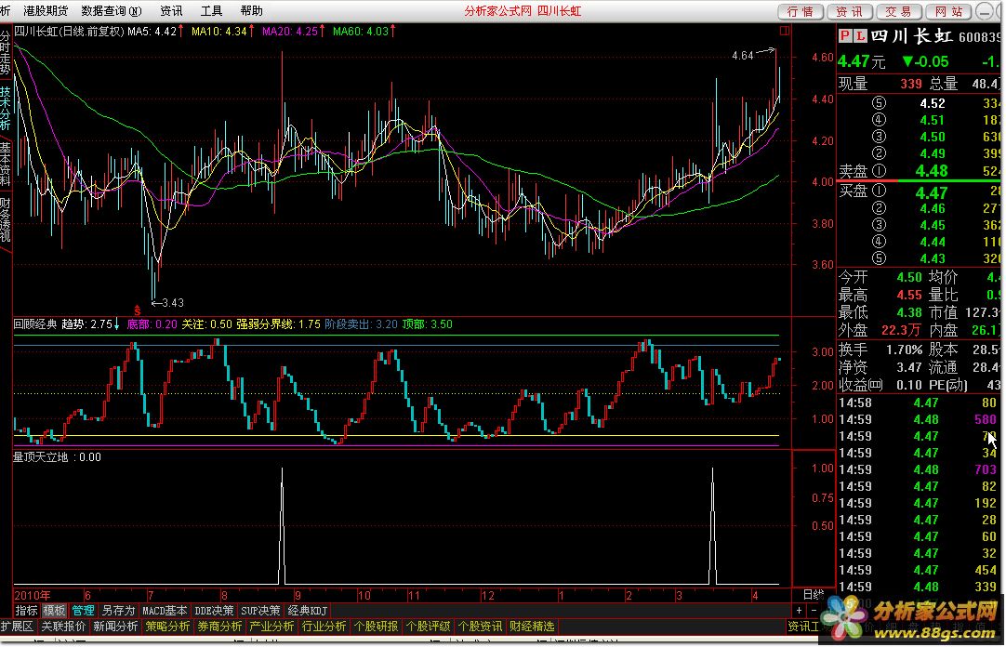Screen dimensions: 1006x647
Task: Click the MA10: 4.34 indicator label
Action: [218, 31]
